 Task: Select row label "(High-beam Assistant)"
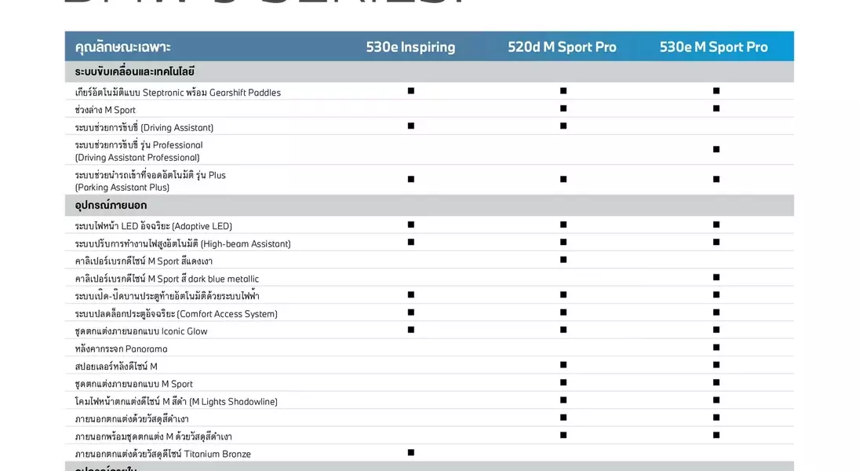click(x=246, y=243)
